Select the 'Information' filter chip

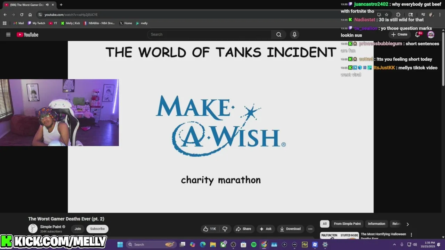tap(377, 224)
